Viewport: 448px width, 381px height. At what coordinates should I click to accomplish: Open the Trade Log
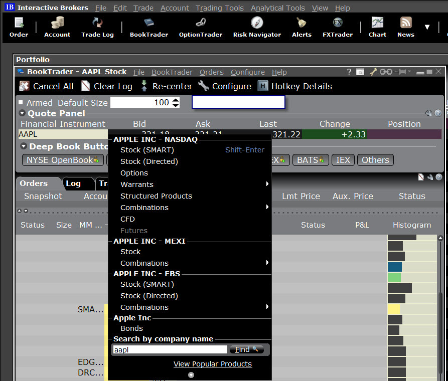[x=97, y=27]
